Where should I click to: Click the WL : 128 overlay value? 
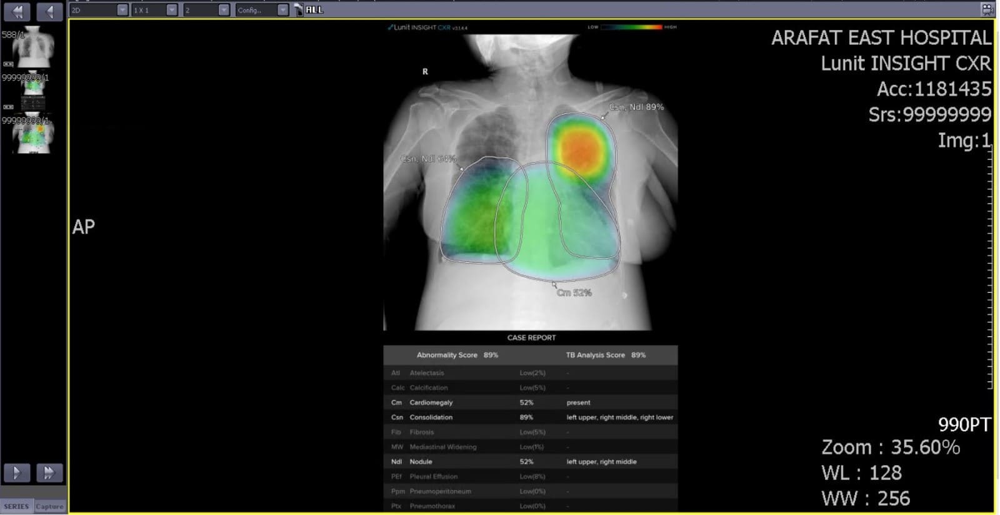[x=861, y=473]
